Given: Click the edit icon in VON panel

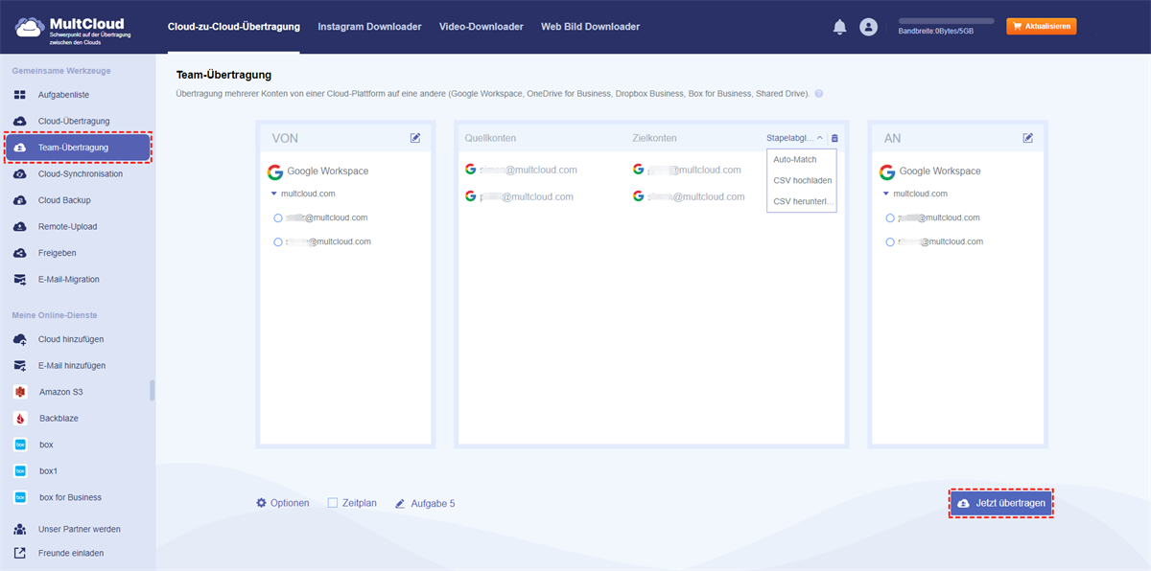Looking at the screenshot, I should 415,138.
